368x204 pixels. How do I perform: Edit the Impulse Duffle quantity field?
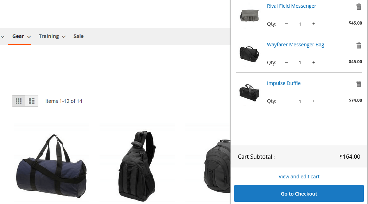[x=300, y=101]
